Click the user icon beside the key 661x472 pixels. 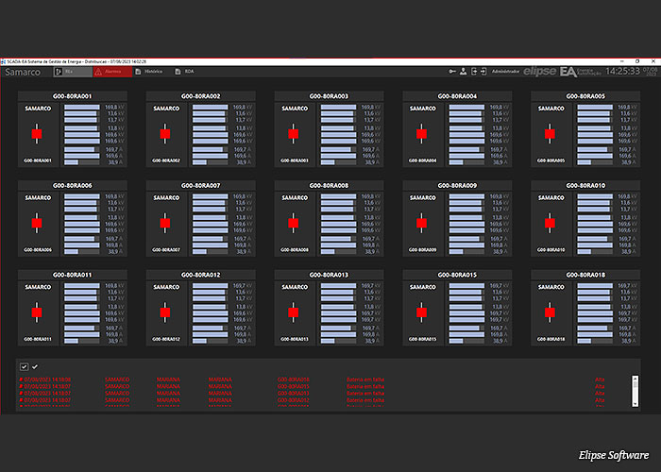463,72
